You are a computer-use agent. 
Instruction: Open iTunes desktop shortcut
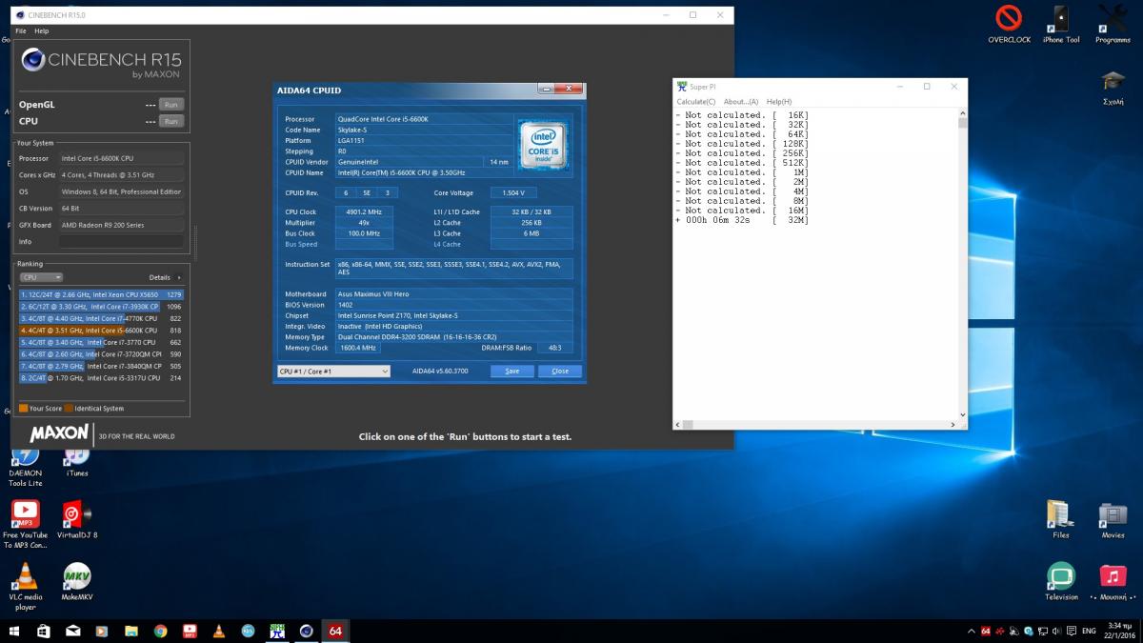point(77,462)
